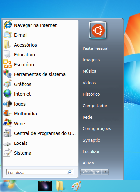Click the Internet Explorer icon beside Navegar na Internet
The height and width of the screenshot is (192, 140).
click(x=8, y=25)
